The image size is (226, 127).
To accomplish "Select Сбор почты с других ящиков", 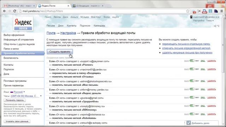I will [19, 44].
